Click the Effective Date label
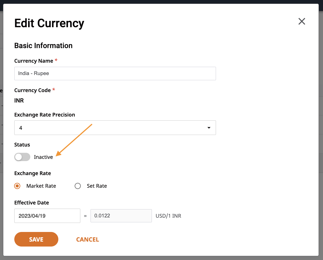Viewport: 323px width, 260px height. tap(32, 203)
